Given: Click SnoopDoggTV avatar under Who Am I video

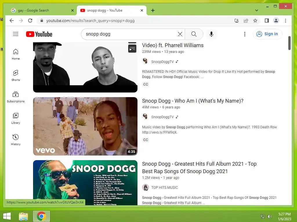Looking at the screenshot, I should pyautogui.click(x=145, y=117).
